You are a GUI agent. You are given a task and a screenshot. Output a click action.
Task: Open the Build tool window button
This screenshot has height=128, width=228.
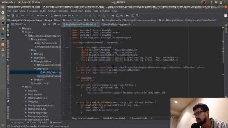coord(43,122)
